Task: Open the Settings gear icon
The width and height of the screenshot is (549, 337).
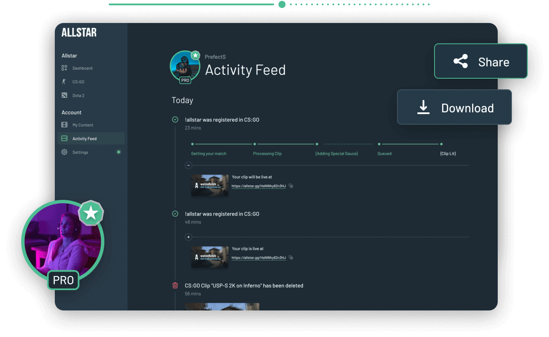Action: pyautogui.click(x=64, y=153)
